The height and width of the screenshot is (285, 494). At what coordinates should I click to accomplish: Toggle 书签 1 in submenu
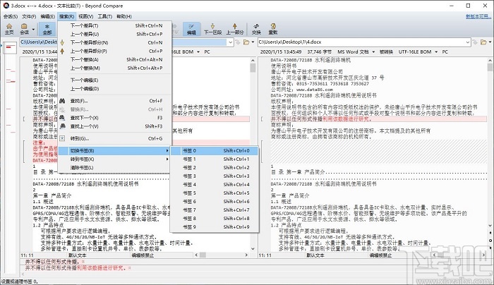(215, 159)
